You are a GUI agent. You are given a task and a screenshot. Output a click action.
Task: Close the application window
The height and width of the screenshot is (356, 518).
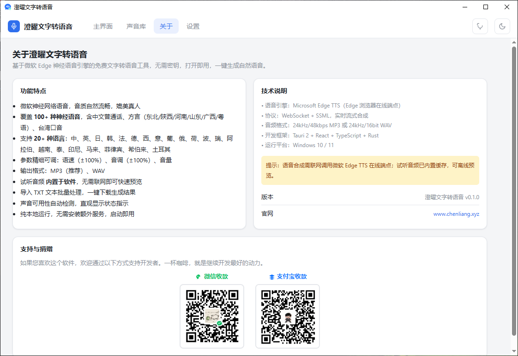[507, 7]
